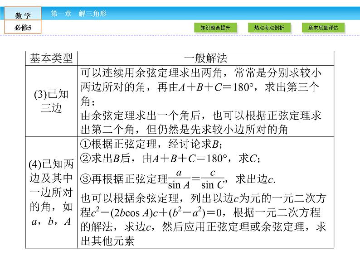Image resolution: width=360 pixels, height=270 pixels.
Task: Click the text a，b，A in the left cell
Action: coord(51,222)
